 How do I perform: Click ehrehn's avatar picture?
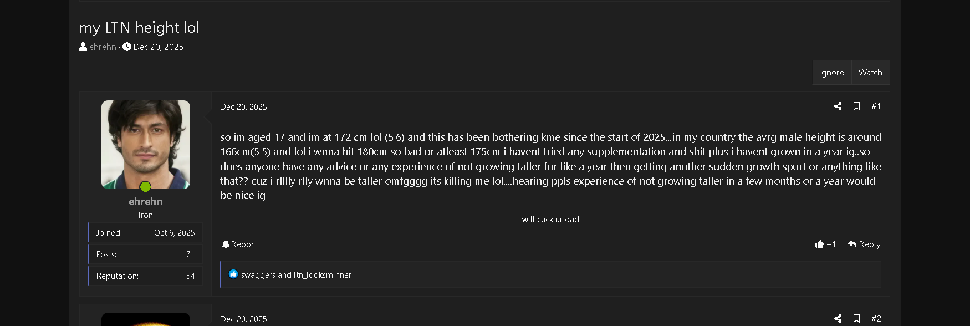point(145,144)
